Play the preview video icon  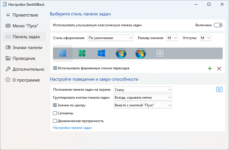pos(219,89)
